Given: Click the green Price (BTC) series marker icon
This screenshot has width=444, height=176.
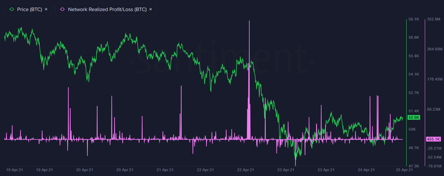Looking at the screenshot, I should (x=11, y=9).
